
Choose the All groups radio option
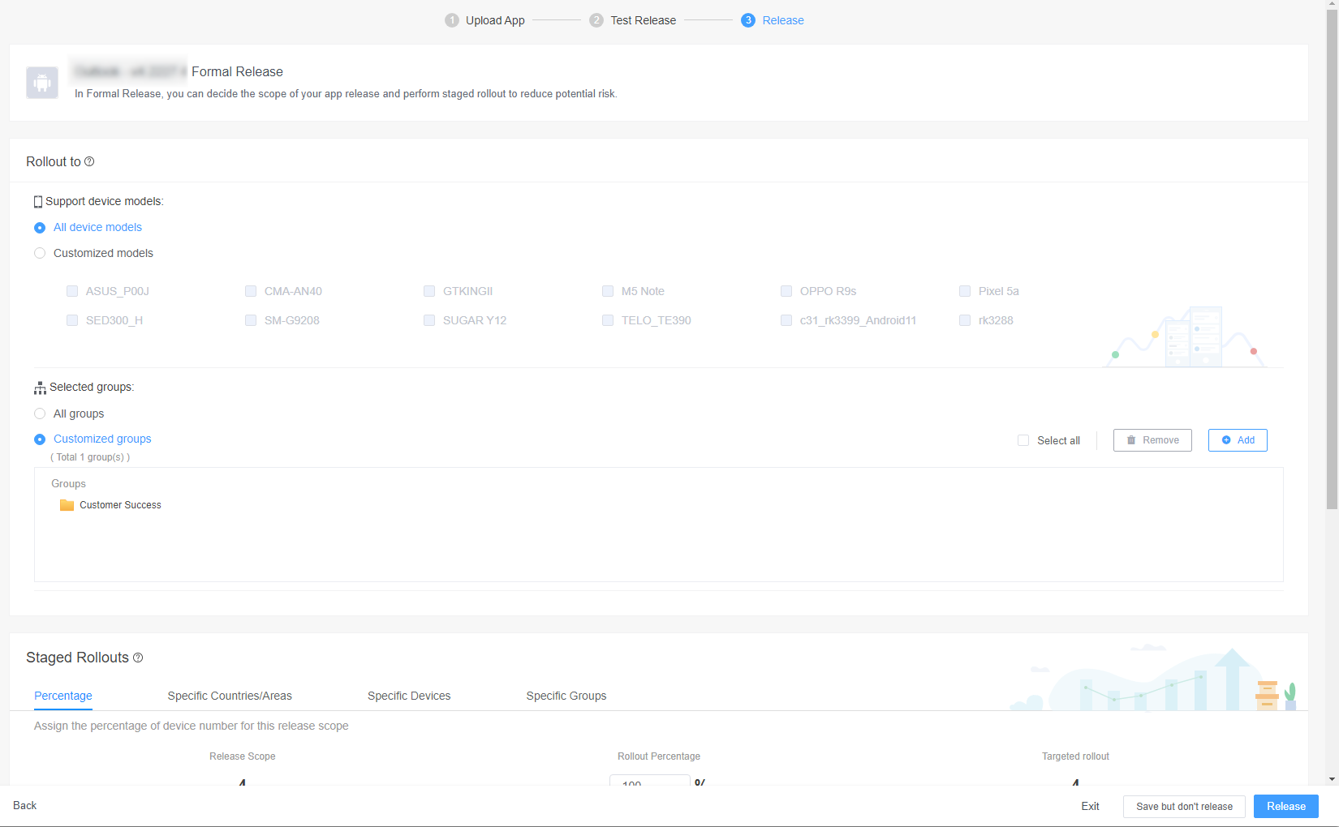[x=40, y=413]
